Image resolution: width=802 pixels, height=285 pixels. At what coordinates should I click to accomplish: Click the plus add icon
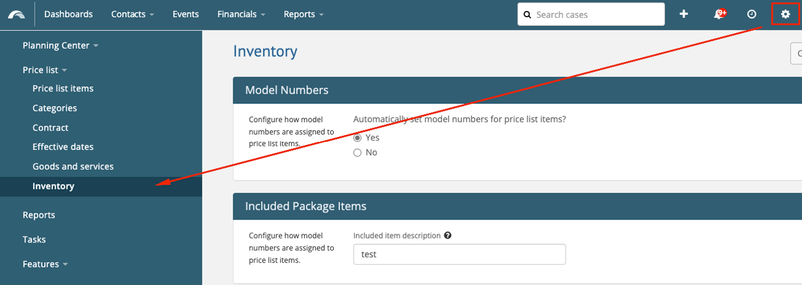tap(684, 14)
